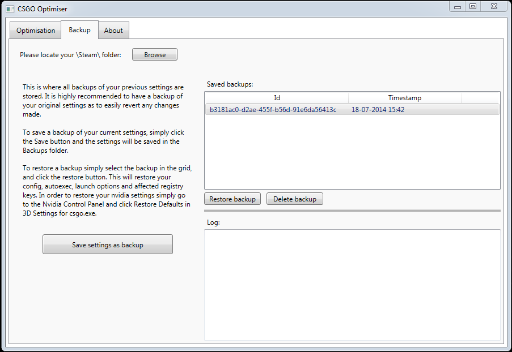The image size is (512, 352).
Task: Click the CSGO Optimiser title text
Action: (x=43, y=9)
